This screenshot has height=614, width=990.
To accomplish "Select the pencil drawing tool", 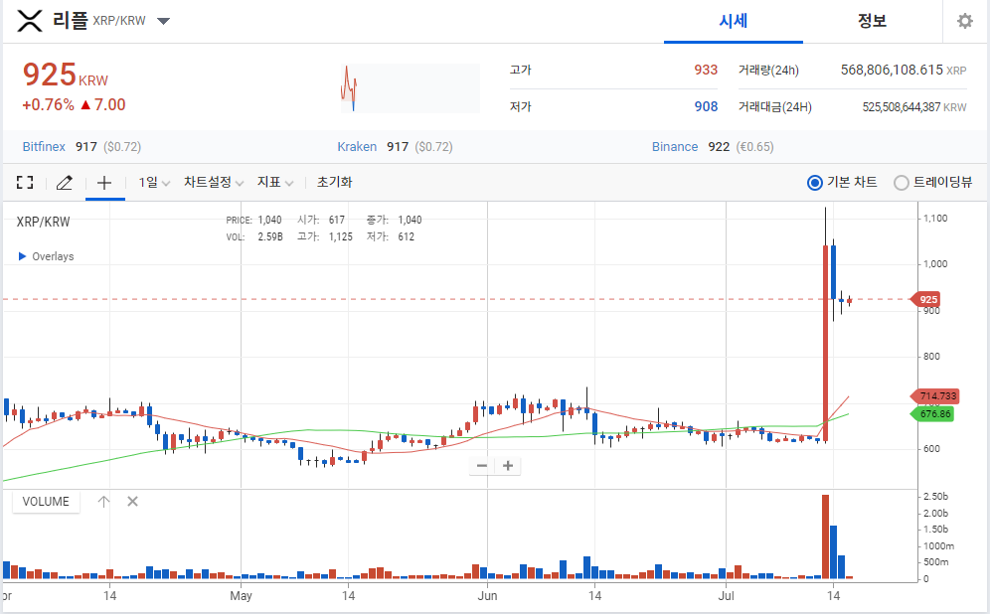I will click(x=65, y=183).
